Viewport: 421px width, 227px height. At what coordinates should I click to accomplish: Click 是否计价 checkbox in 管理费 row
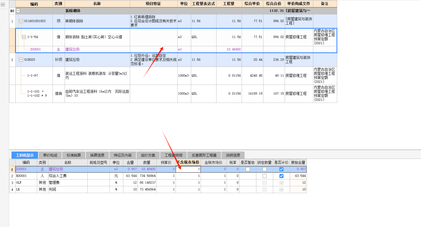[281, 183]
